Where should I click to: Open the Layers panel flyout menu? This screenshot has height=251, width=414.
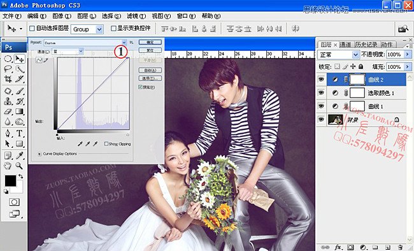click(410, 46)
